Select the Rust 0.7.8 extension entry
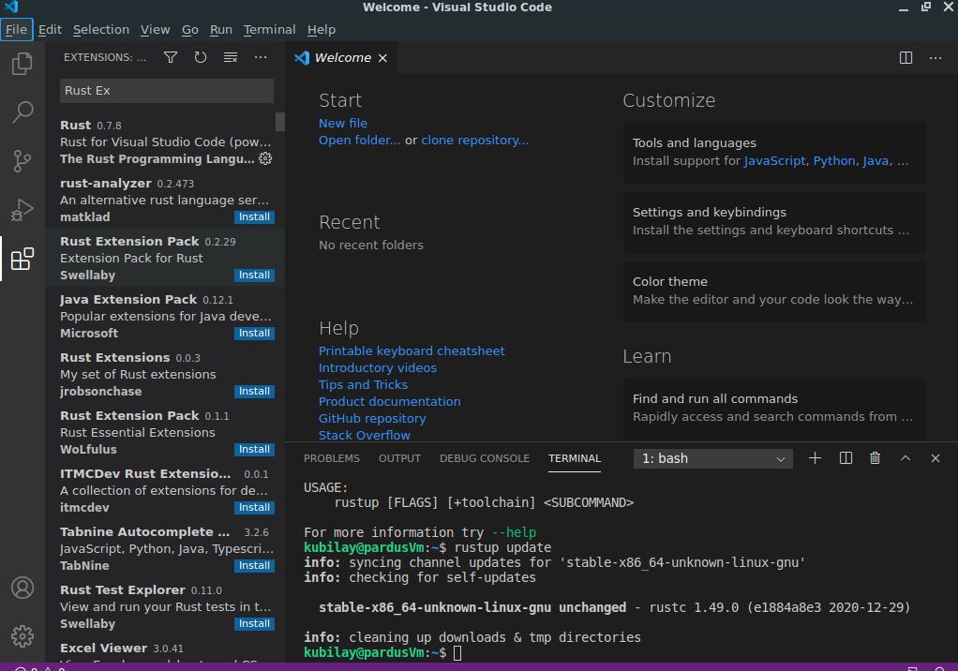Screen dimensions: 958x671 (165, 142)
